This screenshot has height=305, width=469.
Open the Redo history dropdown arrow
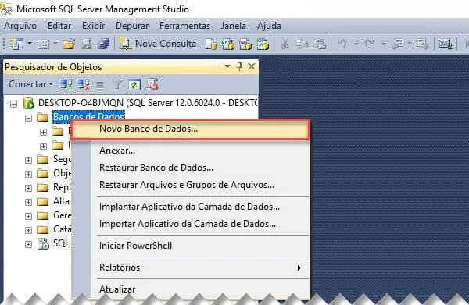384,44
